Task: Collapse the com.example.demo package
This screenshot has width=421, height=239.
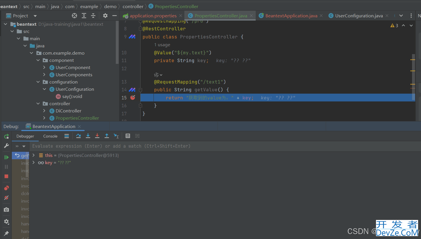Action: click(31, 53)
